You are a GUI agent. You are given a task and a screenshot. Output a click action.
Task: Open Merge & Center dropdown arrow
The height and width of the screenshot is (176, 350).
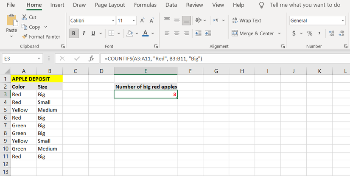[279, 34]
